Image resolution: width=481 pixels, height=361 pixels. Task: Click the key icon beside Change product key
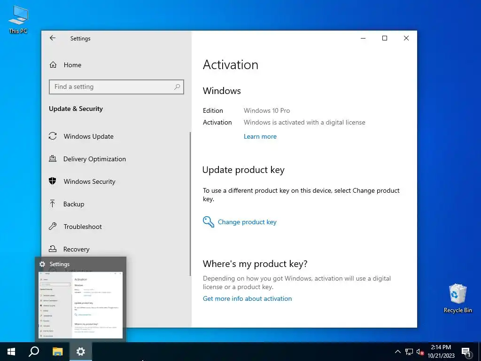pyautogui.click(x=209, y=222)
